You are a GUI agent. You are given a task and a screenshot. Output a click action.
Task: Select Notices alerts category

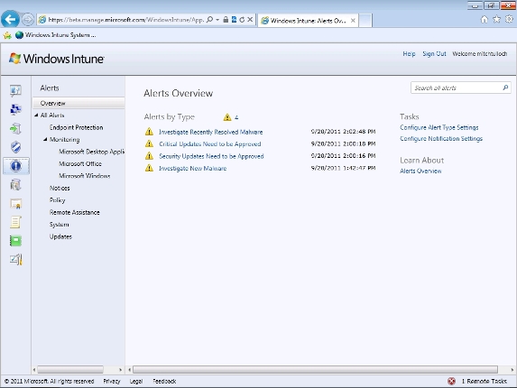tap(60, 188)
